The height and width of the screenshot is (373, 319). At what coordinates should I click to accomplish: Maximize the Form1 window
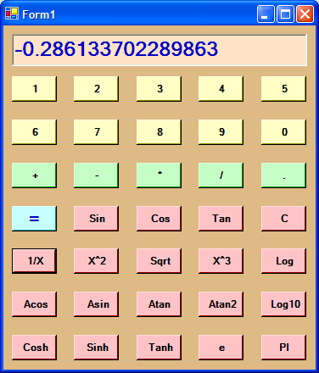click(x=285, y=14)
